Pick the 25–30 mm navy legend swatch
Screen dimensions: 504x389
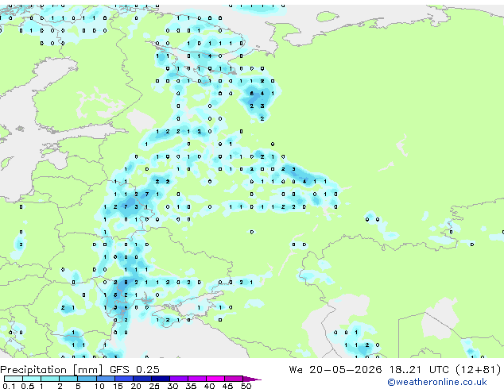coord(160,379)
